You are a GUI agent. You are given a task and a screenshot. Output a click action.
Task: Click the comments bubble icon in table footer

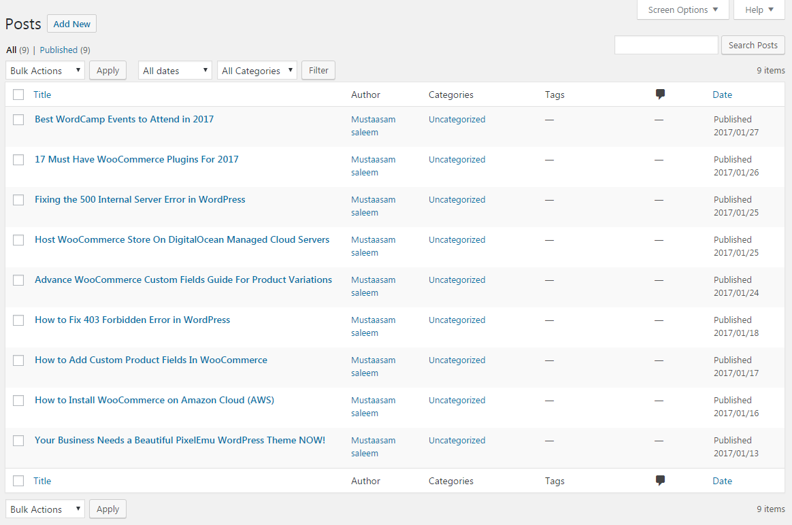click(659, 481)
